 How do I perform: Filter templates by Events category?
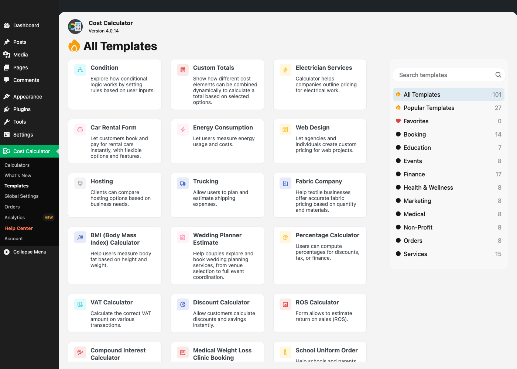tap(449, 161)
